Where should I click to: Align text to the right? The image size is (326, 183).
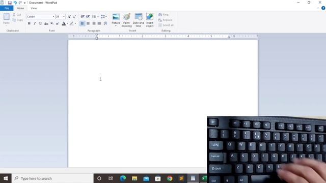pos(94,23)
